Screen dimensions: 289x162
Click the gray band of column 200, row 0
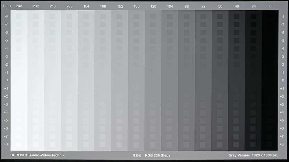[69, 80]
